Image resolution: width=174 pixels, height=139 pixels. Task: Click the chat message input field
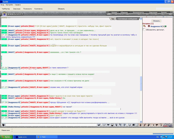pyautogui.click(x=51, y=125)
